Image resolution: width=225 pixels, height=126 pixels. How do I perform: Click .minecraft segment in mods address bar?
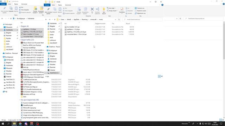[93, 20]
